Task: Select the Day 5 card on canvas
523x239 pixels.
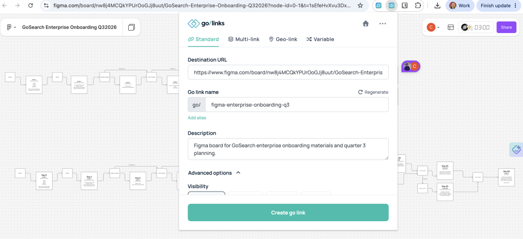Action: coord(138,181)
